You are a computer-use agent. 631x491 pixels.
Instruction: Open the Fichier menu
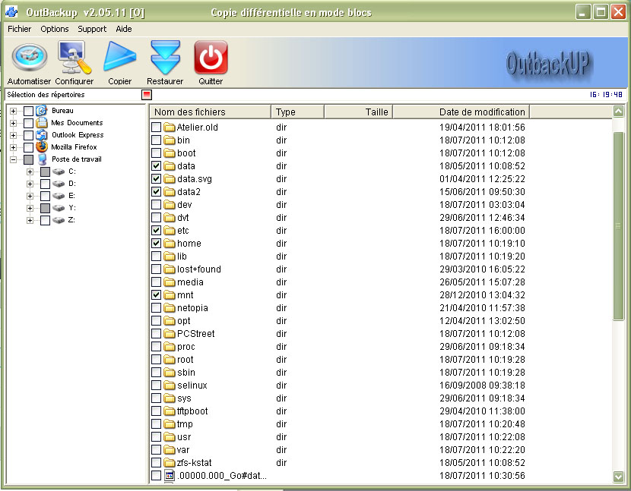[19, 29]
